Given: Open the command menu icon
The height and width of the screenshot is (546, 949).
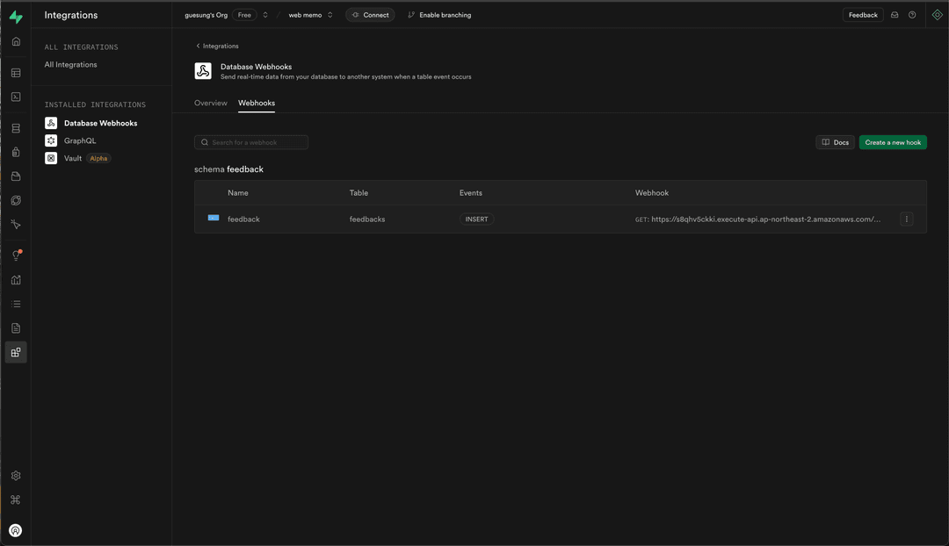Looking at the screenshot, I should [x=16, y=500].
